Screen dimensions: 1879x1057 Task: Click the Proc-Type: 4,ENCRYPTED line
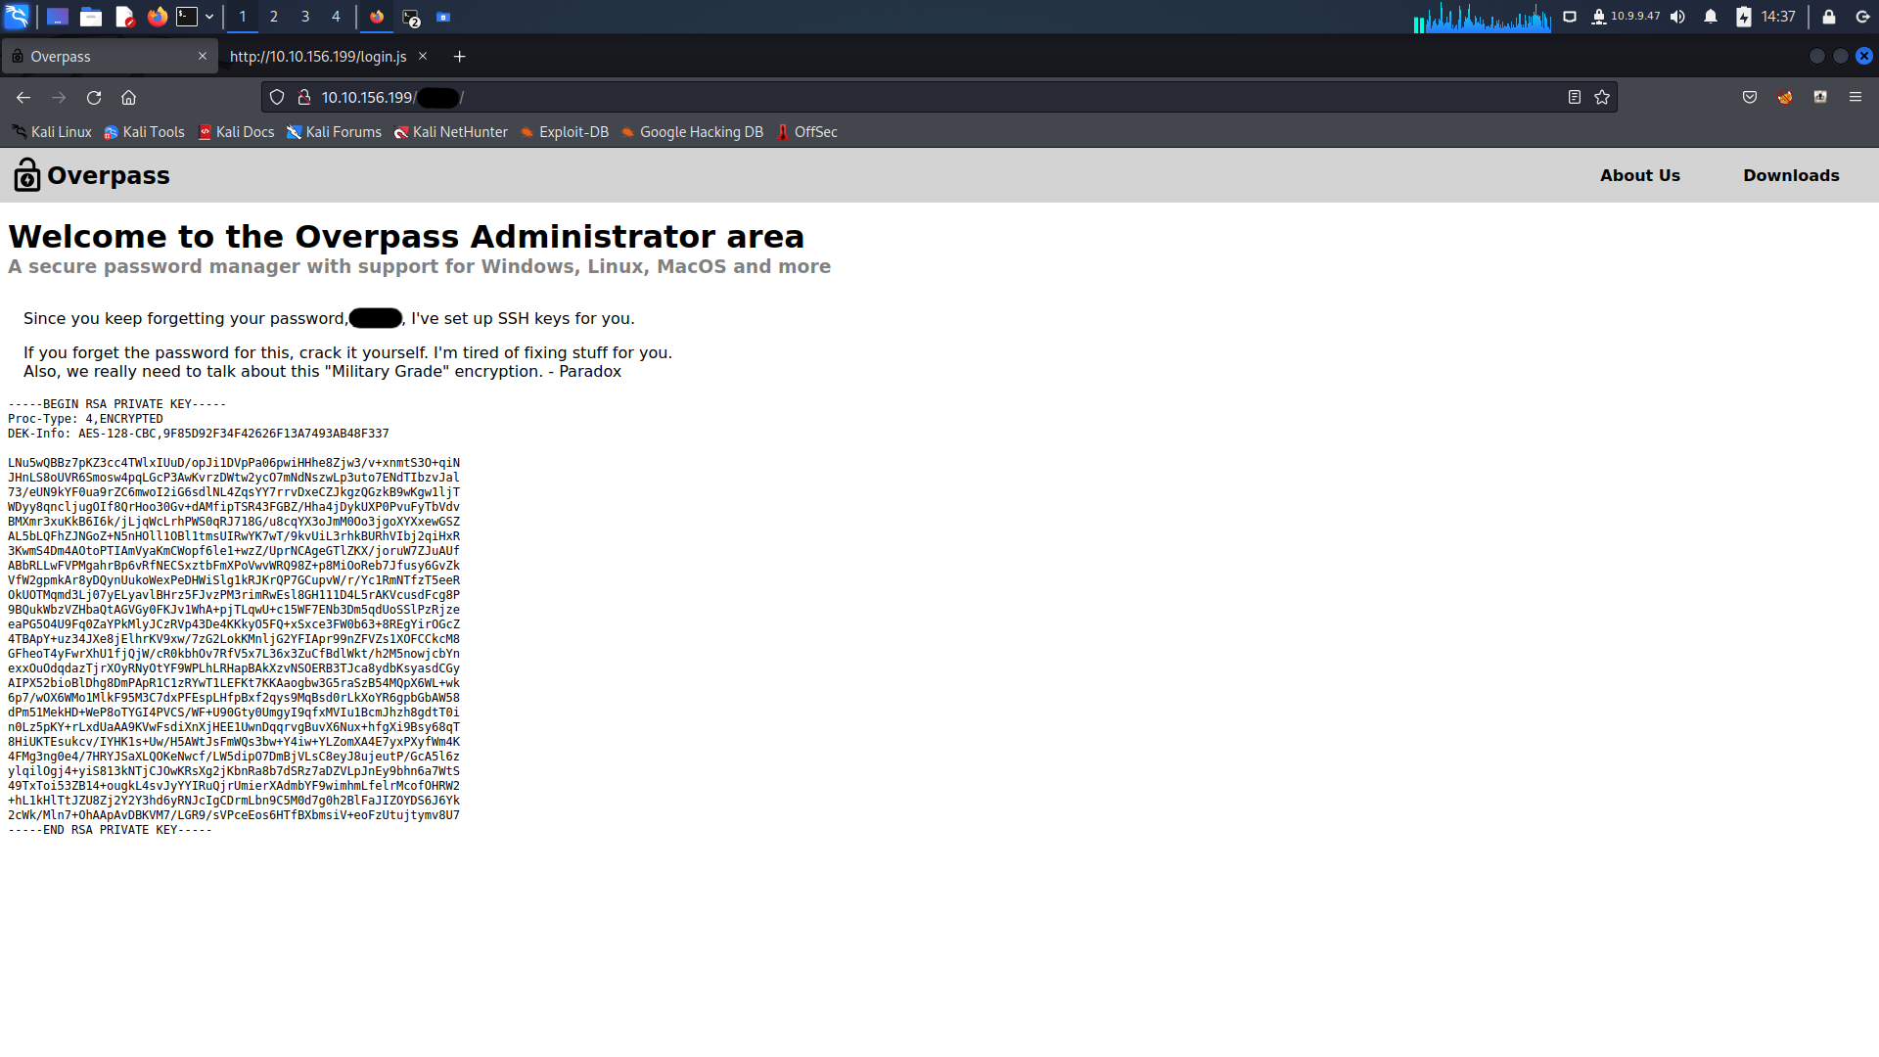tap(85, 419)
